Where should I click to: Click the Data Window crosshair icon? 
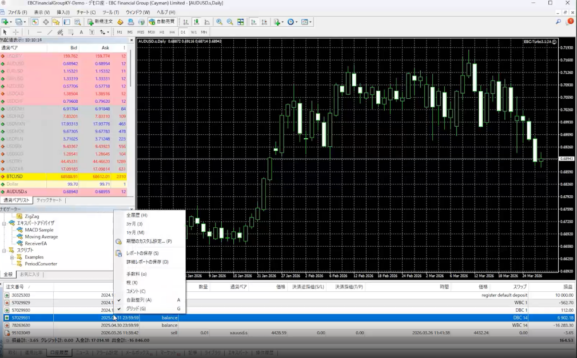click(x=46, y=22)
